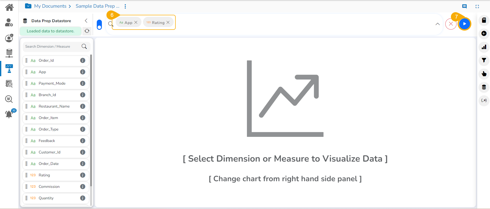Collapse the Data Prep Datastore panel
490x209 pixels.
86,21
